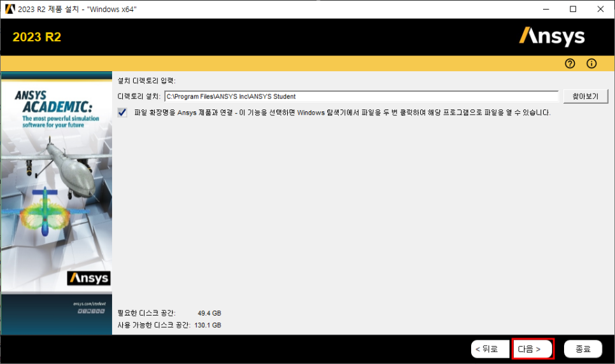Open the help question mark icon
615x364 pixels.
point(570,64)
